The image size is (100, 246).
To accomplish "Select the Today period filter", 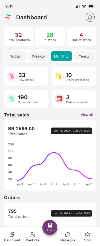I will (x=16, y=56).
